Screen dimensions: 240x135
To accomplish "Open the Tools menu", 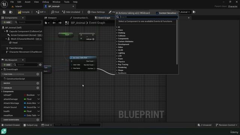I will pos(67,2).
